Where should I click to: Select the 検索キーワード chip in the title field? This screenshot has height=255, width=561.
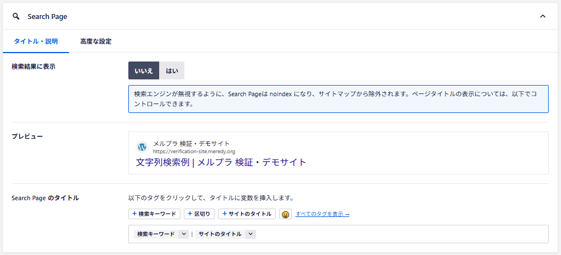click(156, 234)
